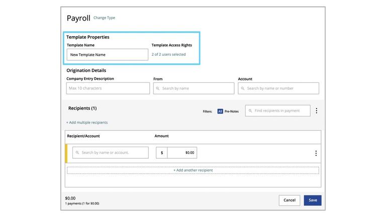Open the Recipients section kebab menu
Image resolution: width=386 pixels, height=217 pixels.
[316, 111]
